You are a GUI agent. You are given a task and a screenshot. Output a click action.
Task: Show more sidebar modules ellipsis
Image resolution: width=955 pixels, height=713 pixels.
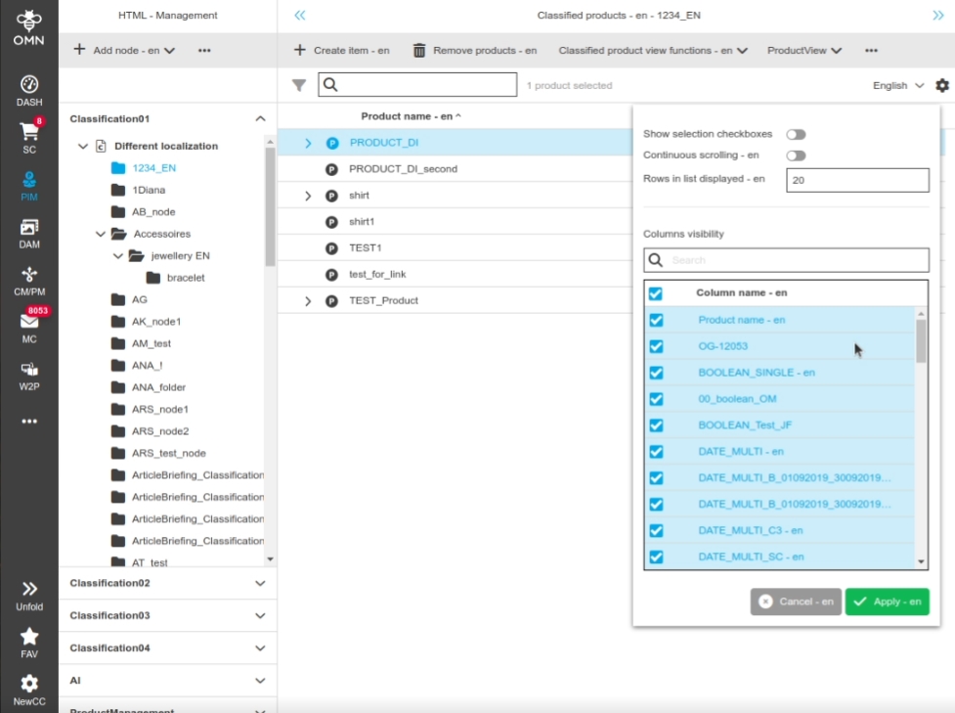pyautogui.click(x=29, y=422)
